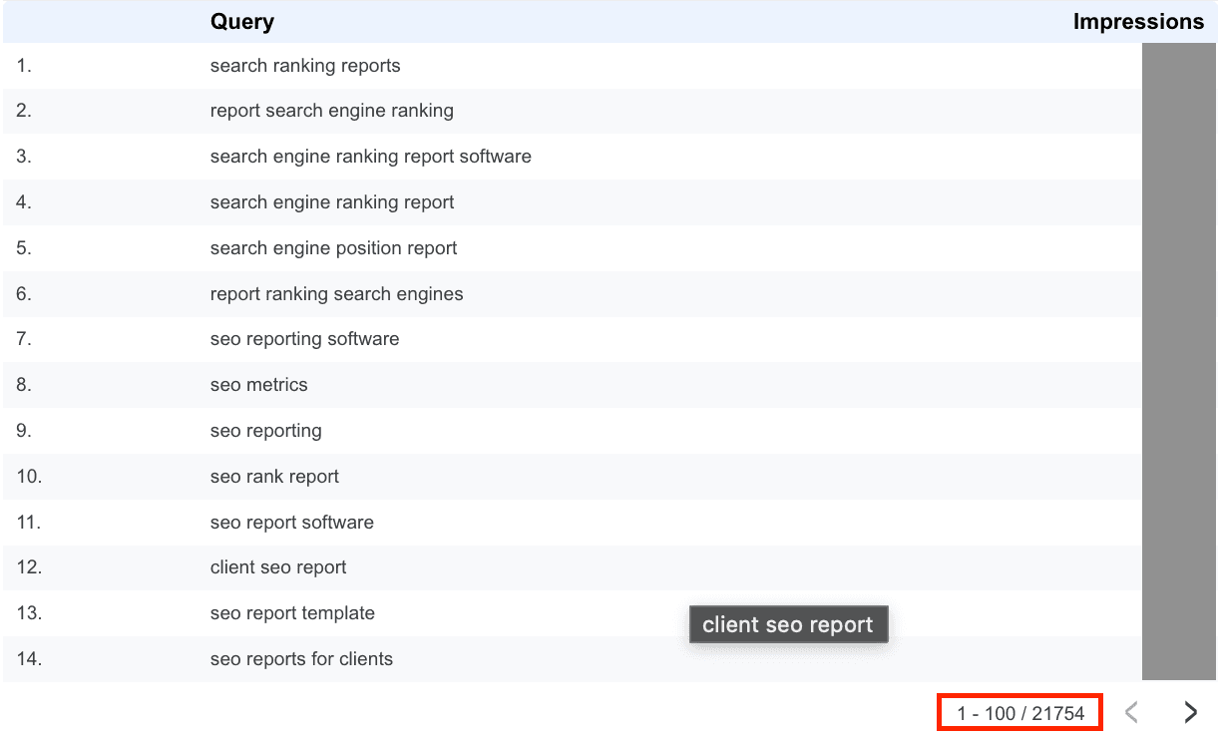
Task: Click the 'search engine position report' query
Action: [x=333, y=248]
